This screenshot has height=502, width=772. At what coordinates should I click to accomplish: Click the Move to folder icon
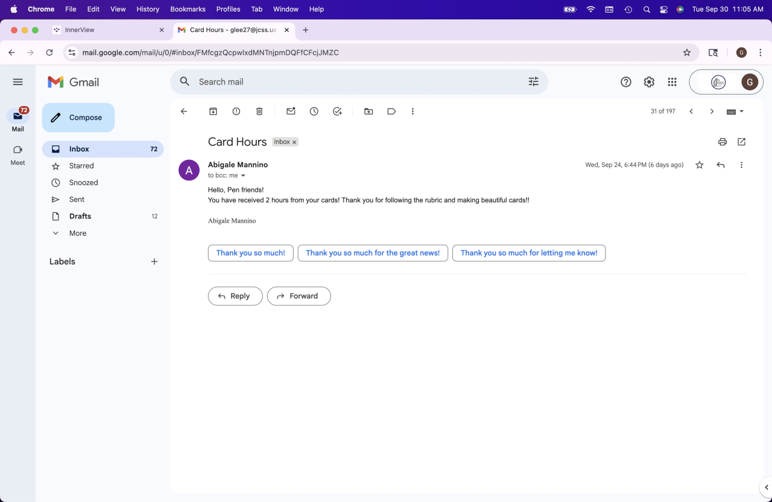[x=369, y=112]
